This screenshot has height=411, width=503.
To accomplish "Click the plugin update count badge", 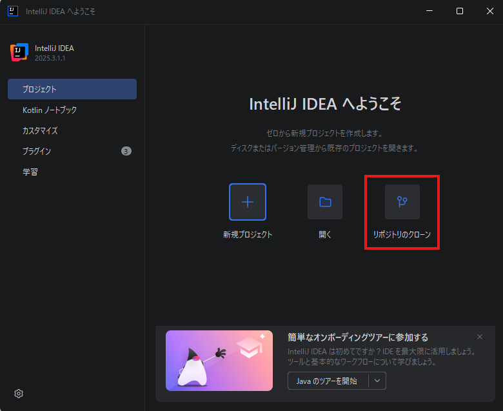I will pos(126,151).
